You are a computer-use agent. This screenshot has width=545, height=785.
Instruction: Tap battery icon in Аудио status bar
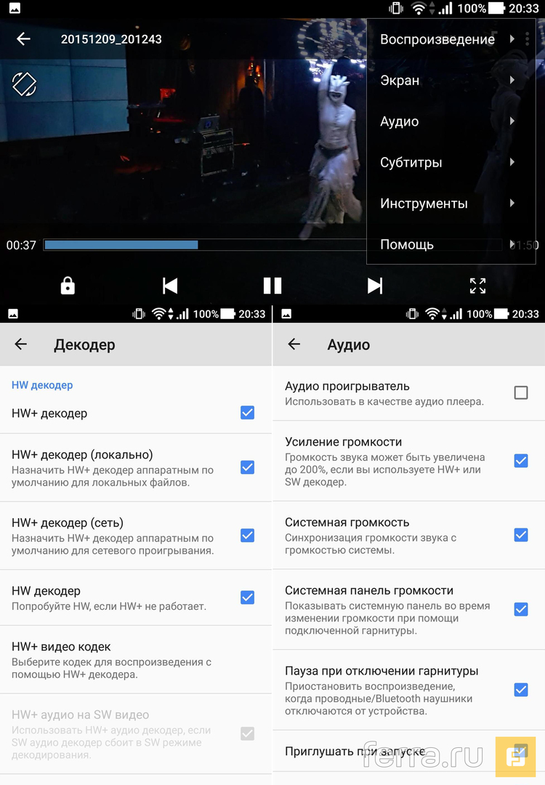click(x=502, y=314)
